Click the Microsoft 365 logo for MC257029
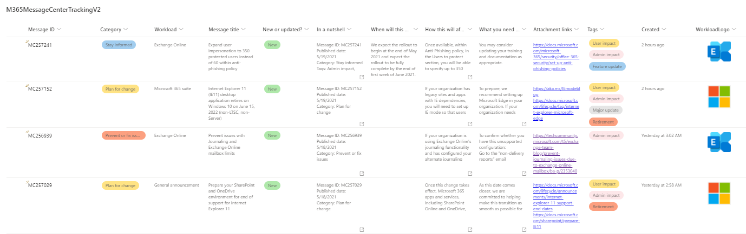Screen dimensions: 746x234 [x=719, y=194]
